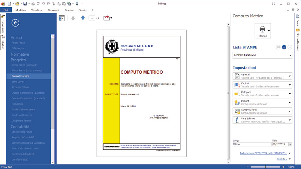Click Archiviazione DEFINITIVA nello STORICO link

pyautogui.click(x=263, y=153)
